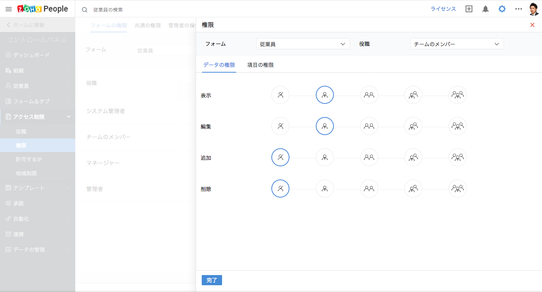Set 表示 permission to no access
This screenshot has width=542, height=292.
tap(280, 95)
